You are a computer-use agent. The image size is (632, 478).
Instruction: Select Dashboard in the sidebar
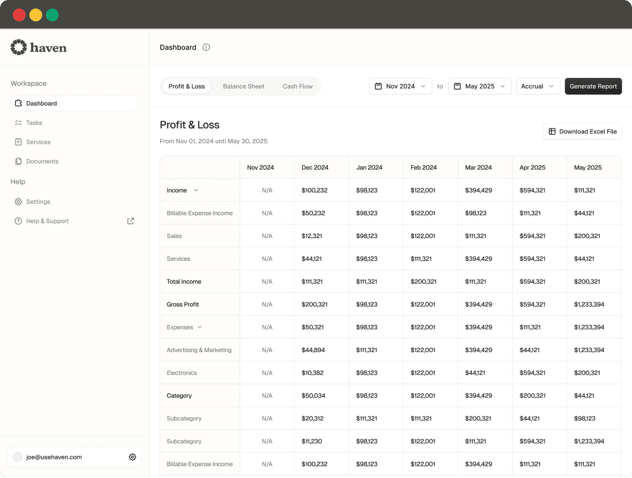[74, 103]
